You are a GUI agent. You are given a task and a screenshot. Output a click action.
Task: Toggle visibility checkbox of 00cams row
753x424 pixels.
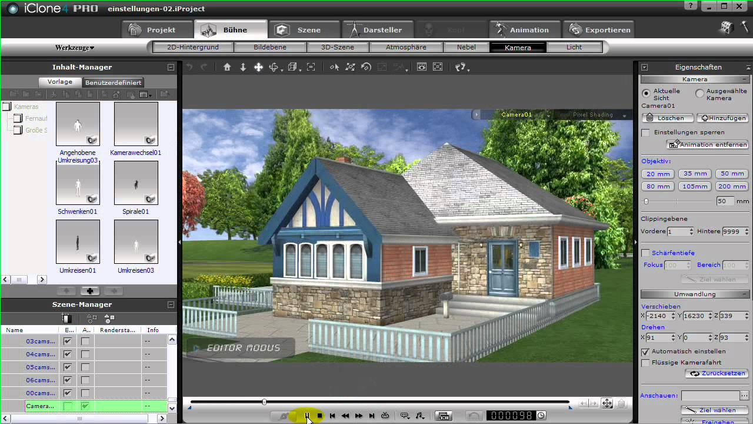coord(68,393)
